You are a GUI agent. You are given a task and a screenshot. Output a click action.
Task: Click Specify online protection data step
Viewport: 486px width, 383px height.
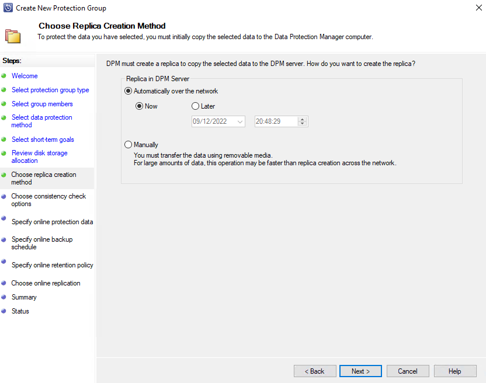(x=53, y=222)
